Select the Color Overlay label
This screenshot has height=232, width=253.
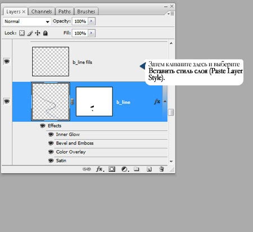pos(71,152)
